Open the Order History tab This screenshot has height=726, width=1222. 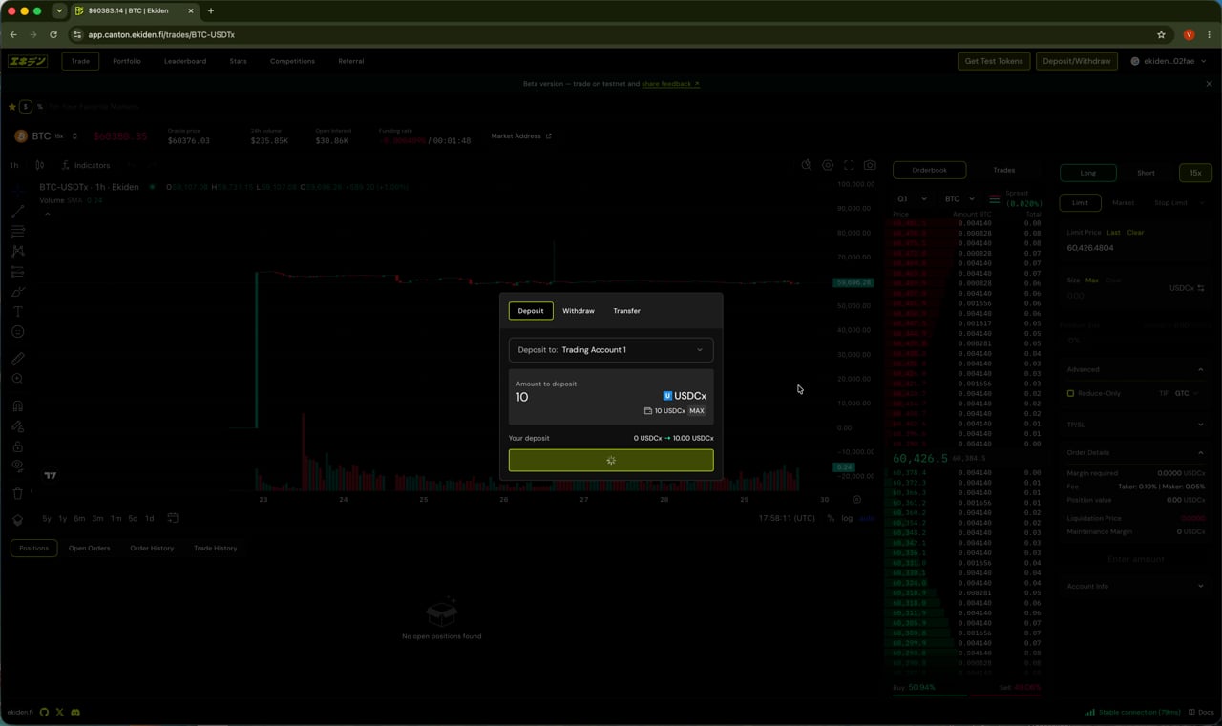click(x=152, y=548)
